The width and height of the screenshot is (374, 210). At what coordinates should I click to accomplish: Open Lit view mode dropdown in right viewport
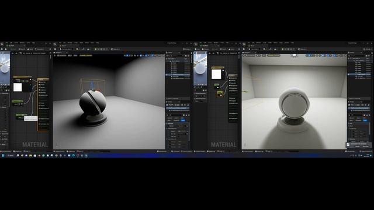[x=259, y=55]
